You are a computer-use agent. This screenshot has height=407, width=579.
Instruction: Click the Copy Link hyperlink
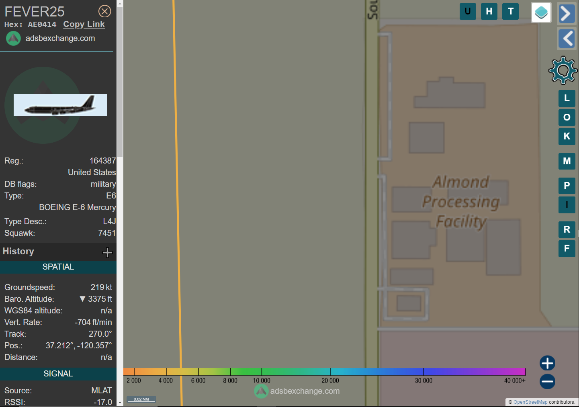pyautogui.click(x=84, y=24)
